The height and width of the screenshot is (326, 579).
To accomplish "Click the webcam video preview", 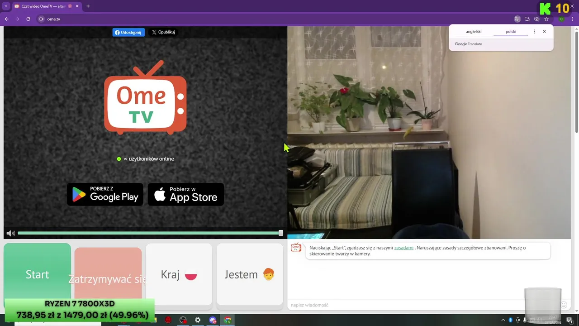I will [429, 132].
